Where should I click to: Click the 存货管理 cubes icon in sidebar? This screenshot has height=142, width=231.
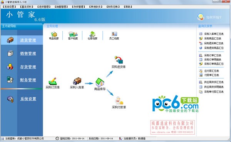(10, 67)
